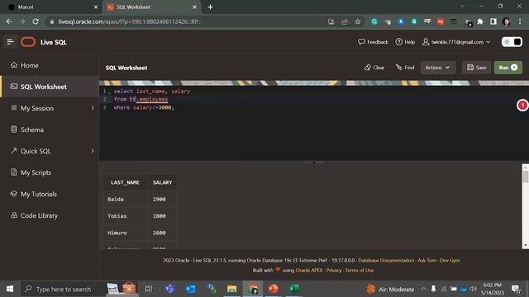529x297 pixels.
Task: Open Task View on taskbar
Action: (x=149, y=289)
